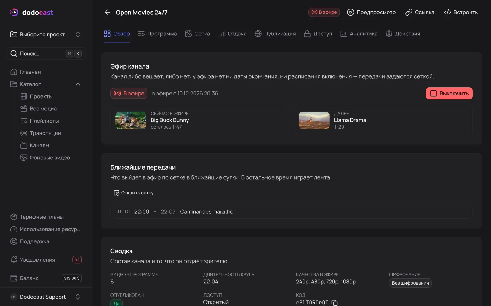This screenshot has width=491, height=306.
Task: Open Support in the sidebar
Action: click(x=46, y=241)
